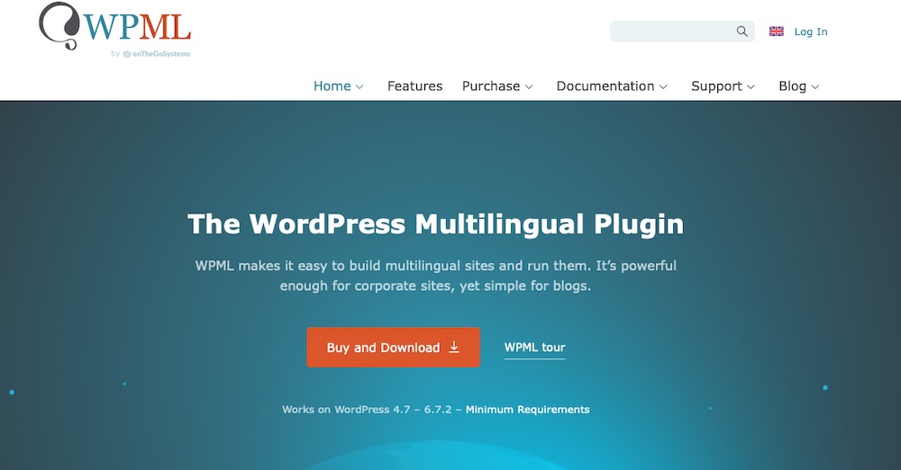The height and width of the screenshot is (470, 901).
Task: Click the search magnifier icon
Action: (742, 31)
